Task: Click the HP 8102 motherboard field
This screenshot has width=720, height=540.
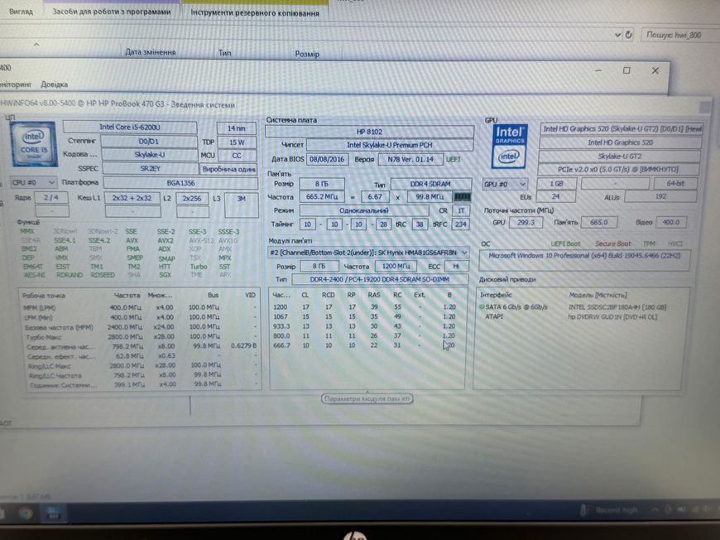Action: [369, 132]
